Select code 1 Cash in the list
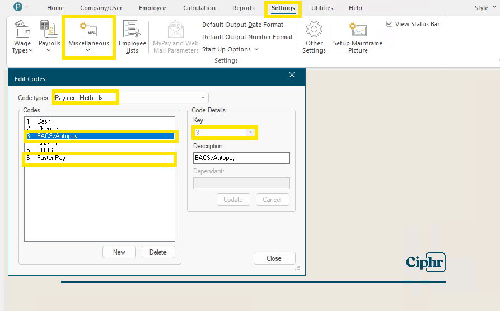Viewport: 500px width, 311px height. pyautogui.click(x=100, y=121)
